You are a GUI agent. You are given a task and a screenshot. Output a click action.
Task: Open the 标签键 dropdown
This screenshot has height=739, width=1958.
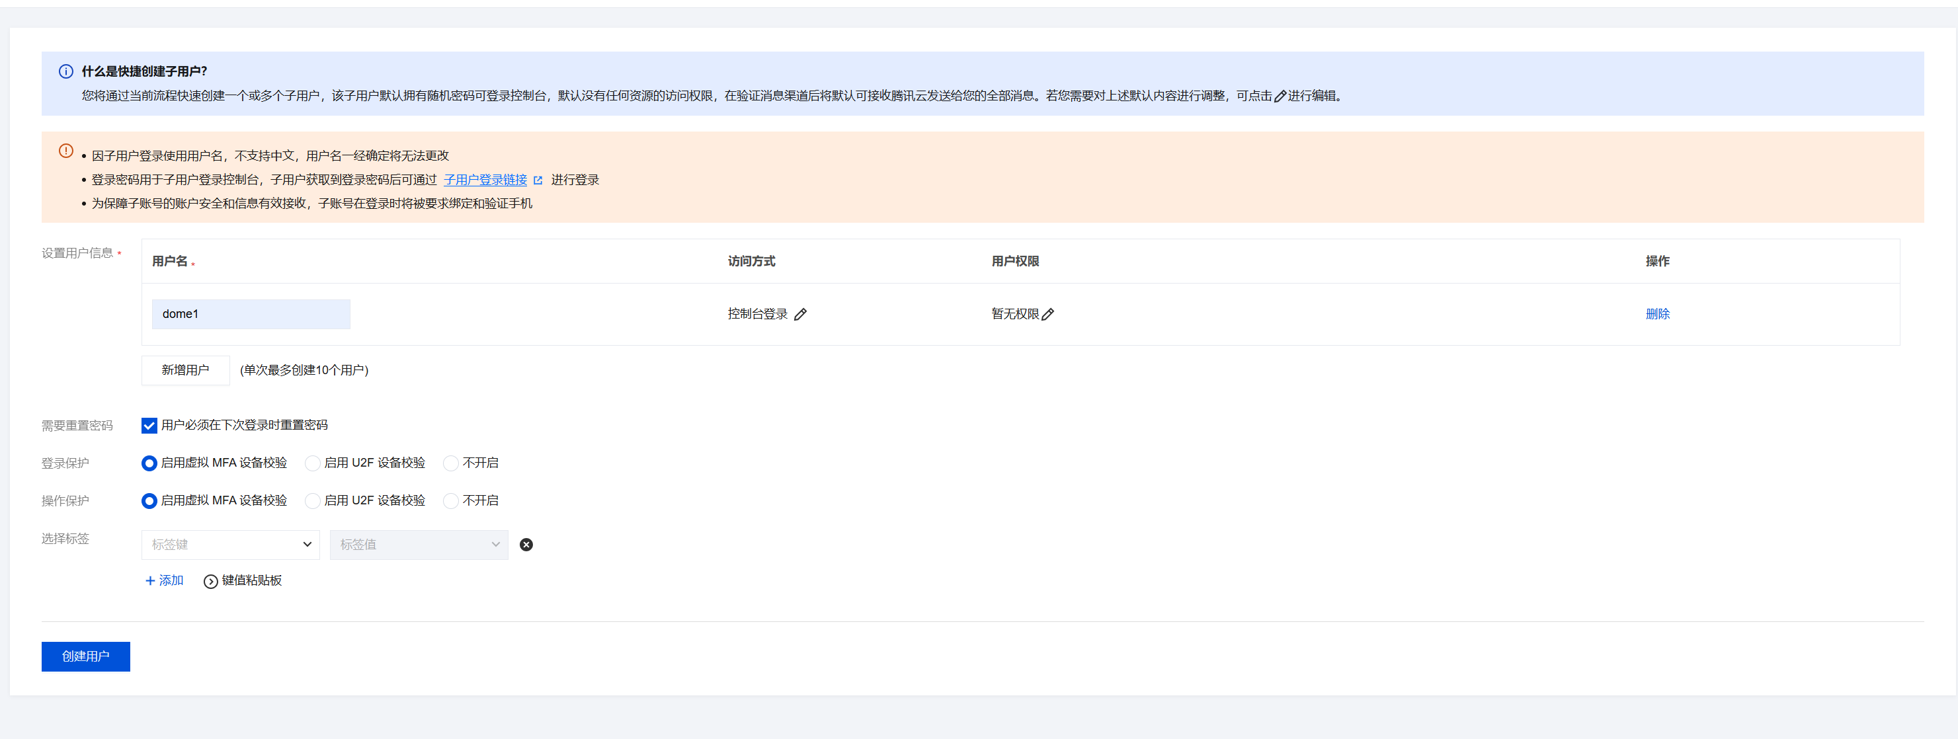pos(230,545)
